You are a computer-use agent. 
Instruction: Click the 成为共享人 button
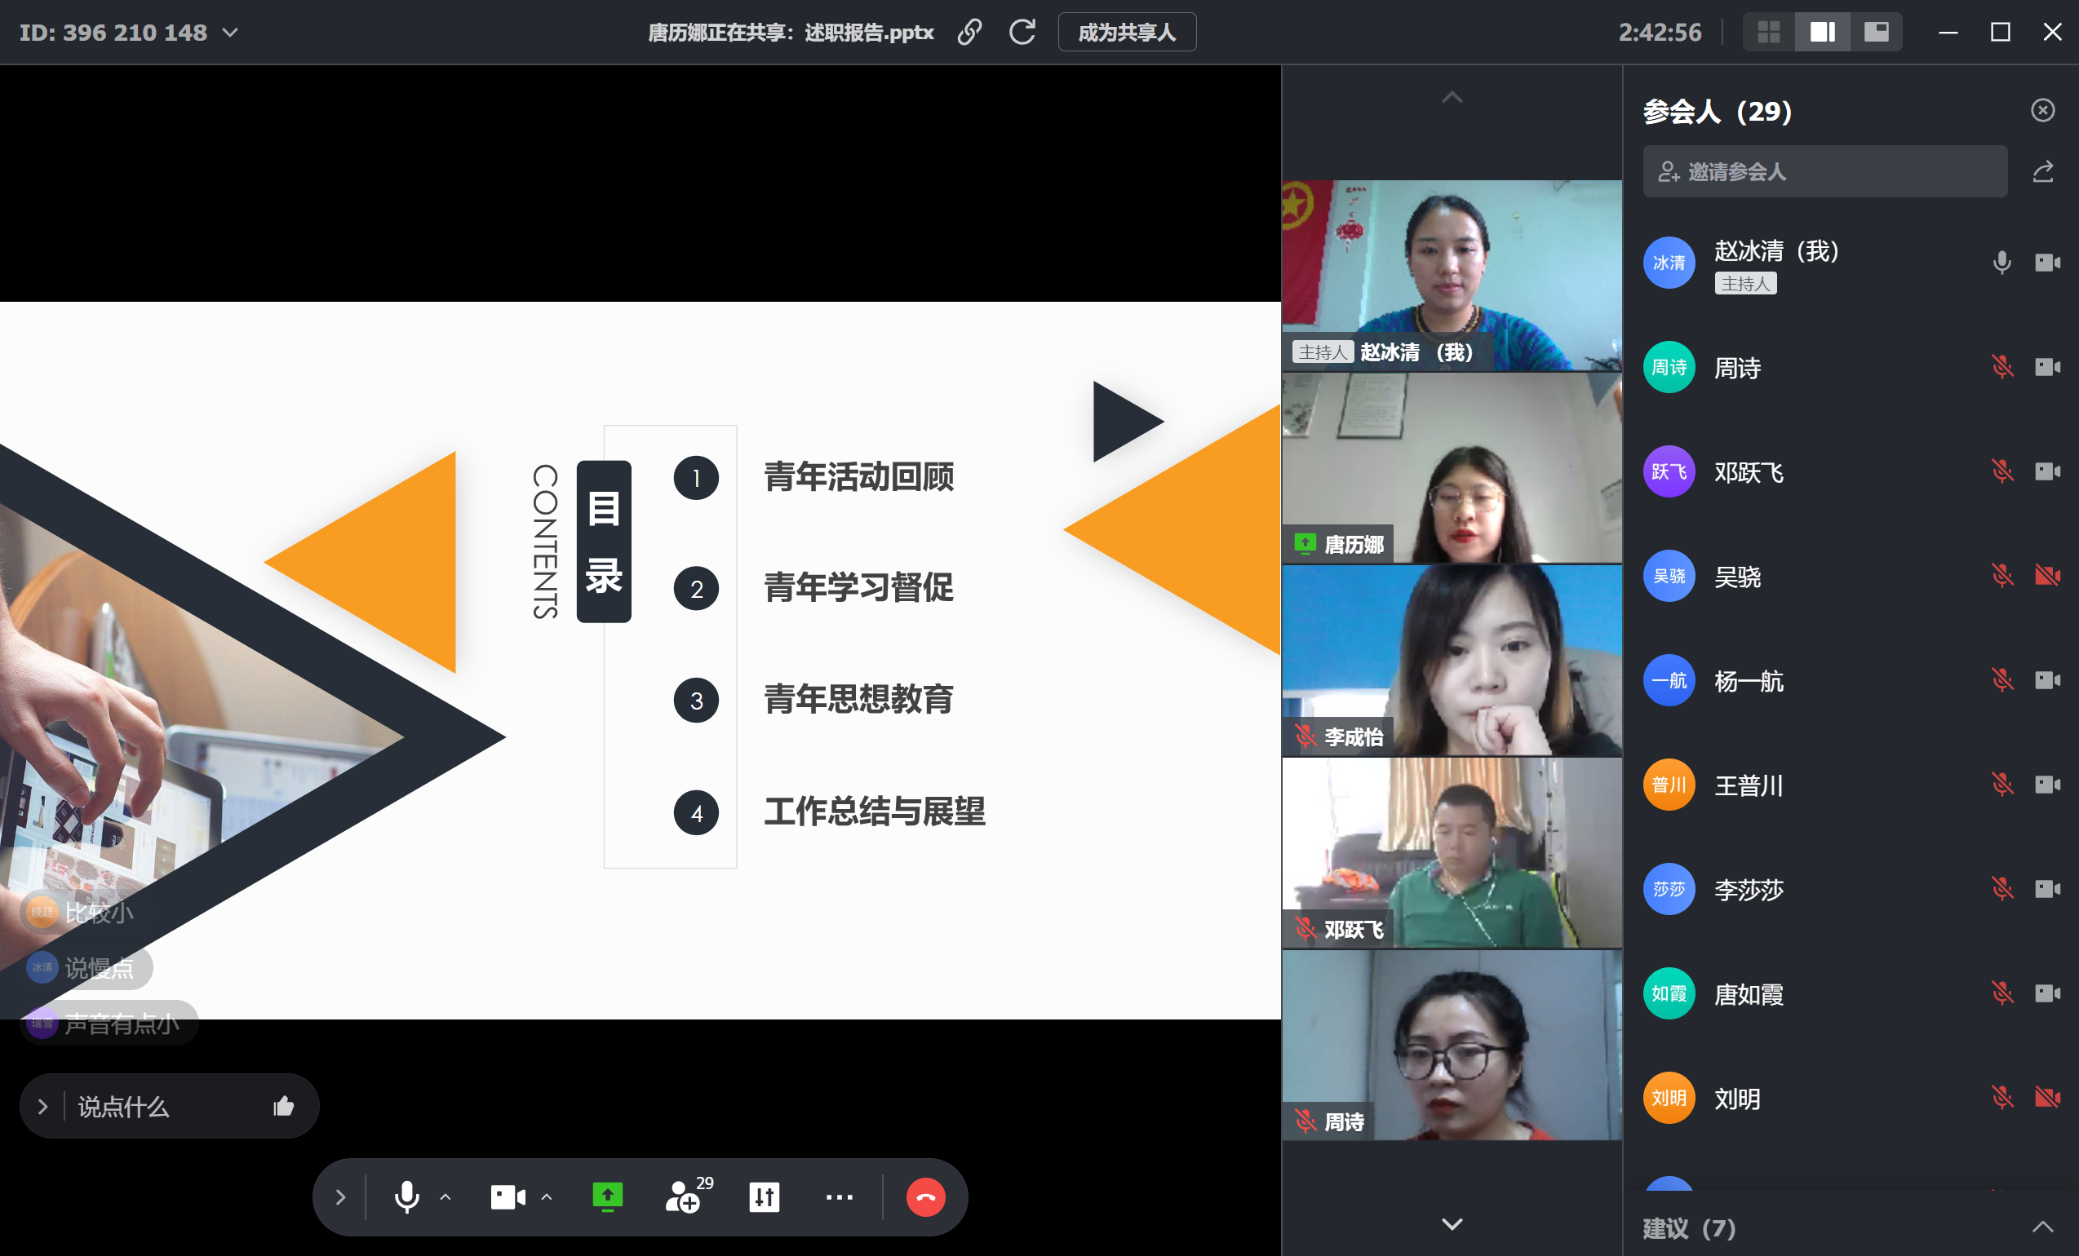point(1127,32)
